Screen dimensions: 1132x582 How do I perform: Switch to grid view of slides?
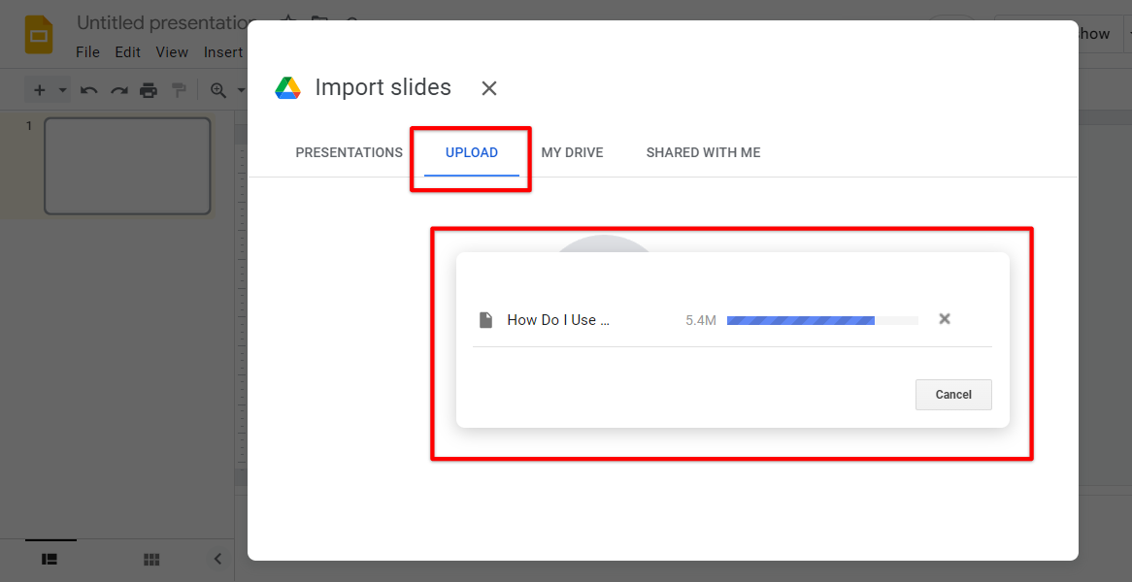(x=151, y=559)
